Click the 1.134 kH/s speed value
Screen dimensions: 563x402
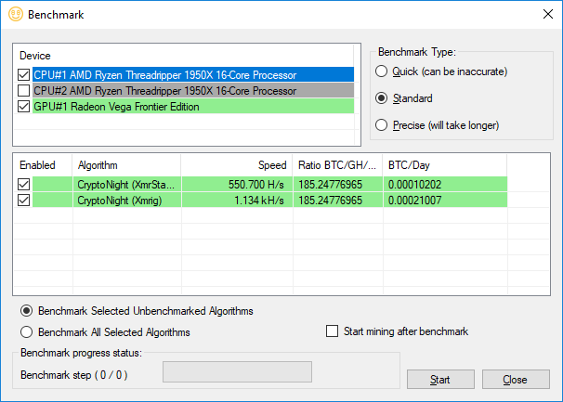tap(259, 201)
